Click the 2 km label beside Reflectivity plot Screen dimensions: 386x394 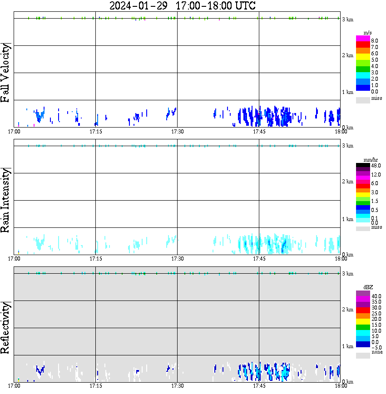[x=347, y=310]
